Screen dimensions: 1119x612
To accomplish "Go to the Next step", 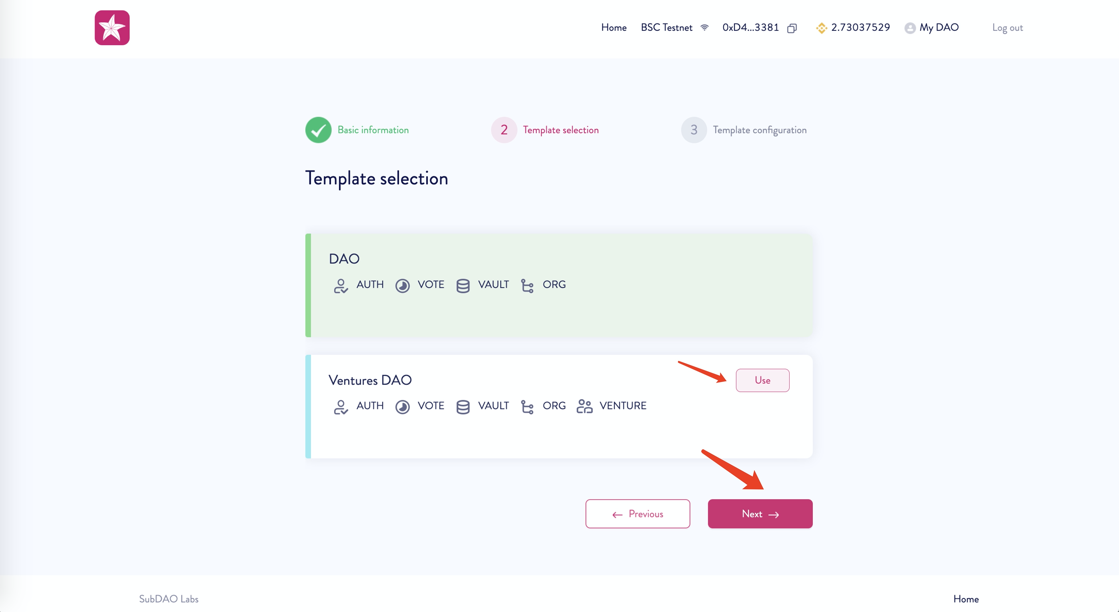I will coord(760,514).
